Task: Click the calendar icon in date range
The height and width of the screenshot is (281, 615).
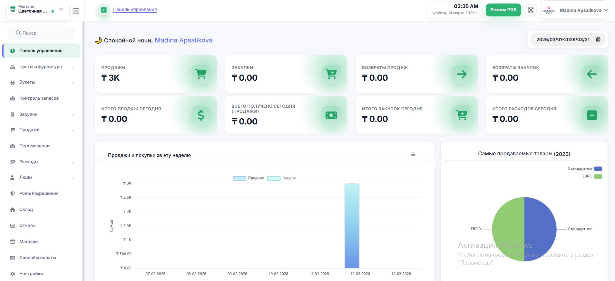Action: (598, 40)
